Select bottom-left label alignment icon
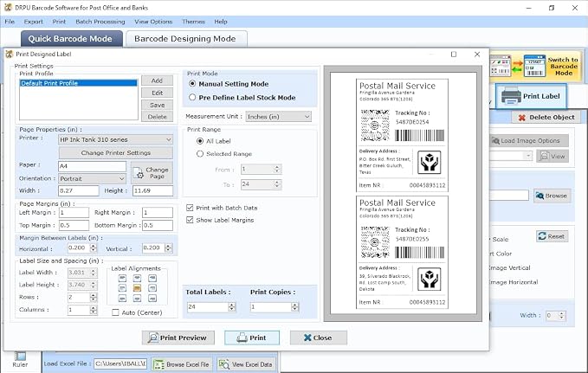Viewport: 588px width, 373px height. coord(122,299)
